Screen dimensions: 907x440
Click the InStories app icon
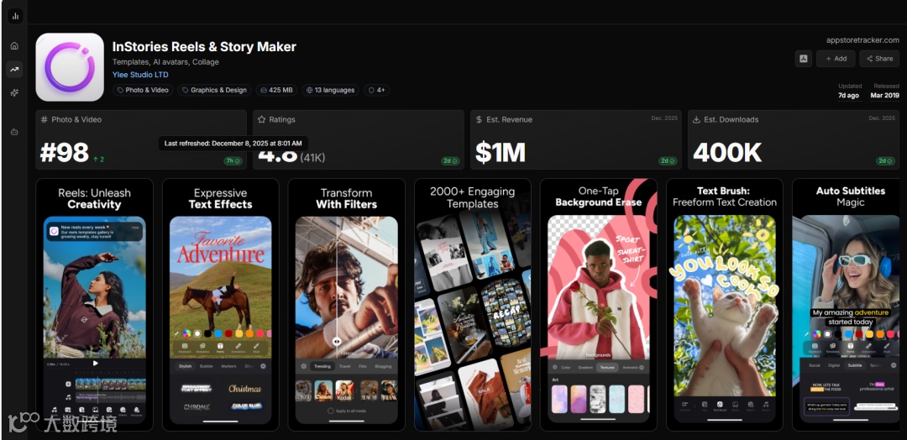[x=70, y=67]
